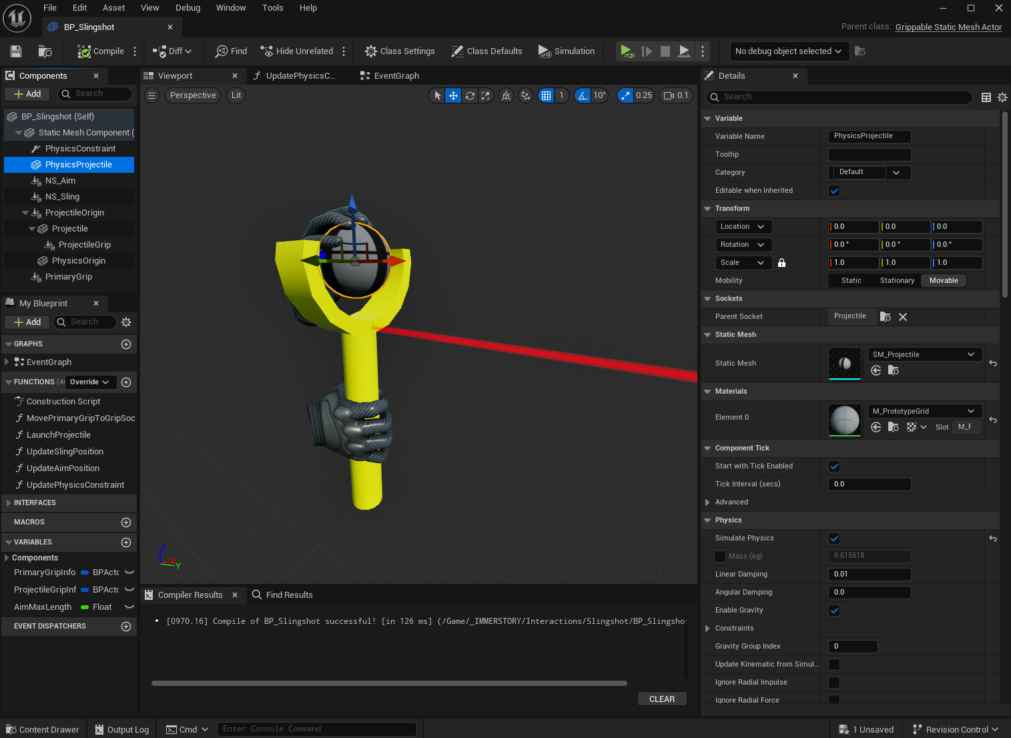Open the SM_Projectile static mesh dropdown
Image resolution: width=1011 pixels, height=738 pixels.
924,354
